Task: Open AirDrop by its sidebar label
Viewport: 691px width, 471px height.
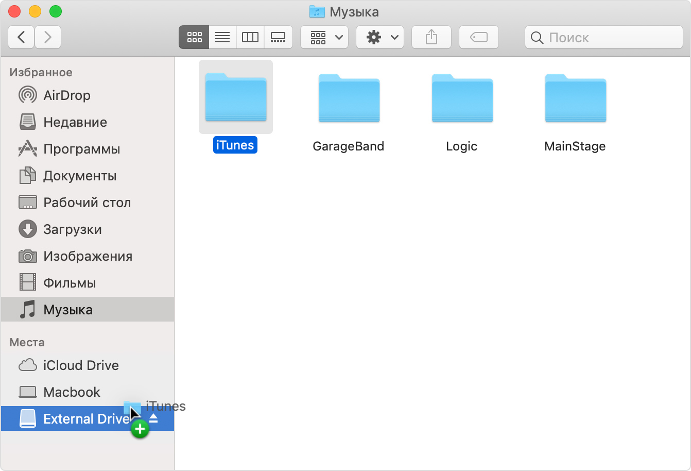Action: click(x=67, y=95)
